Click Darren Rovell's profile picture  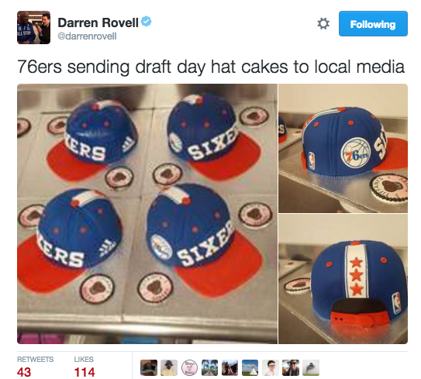coord(33,27)
